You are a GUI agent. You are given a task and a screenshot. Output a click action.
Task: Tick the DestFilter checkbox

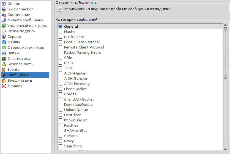pos(60,115)
